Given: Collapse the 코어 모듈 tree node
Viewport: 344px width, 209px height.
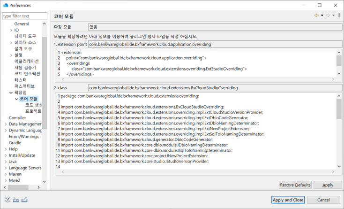Looking at the screenshot, I should (16, 99).
